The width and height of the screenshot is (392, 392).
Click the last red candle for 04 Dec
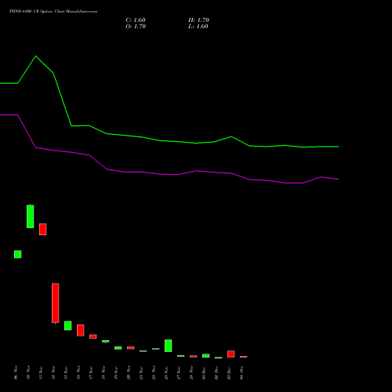(x=244, y=357)
